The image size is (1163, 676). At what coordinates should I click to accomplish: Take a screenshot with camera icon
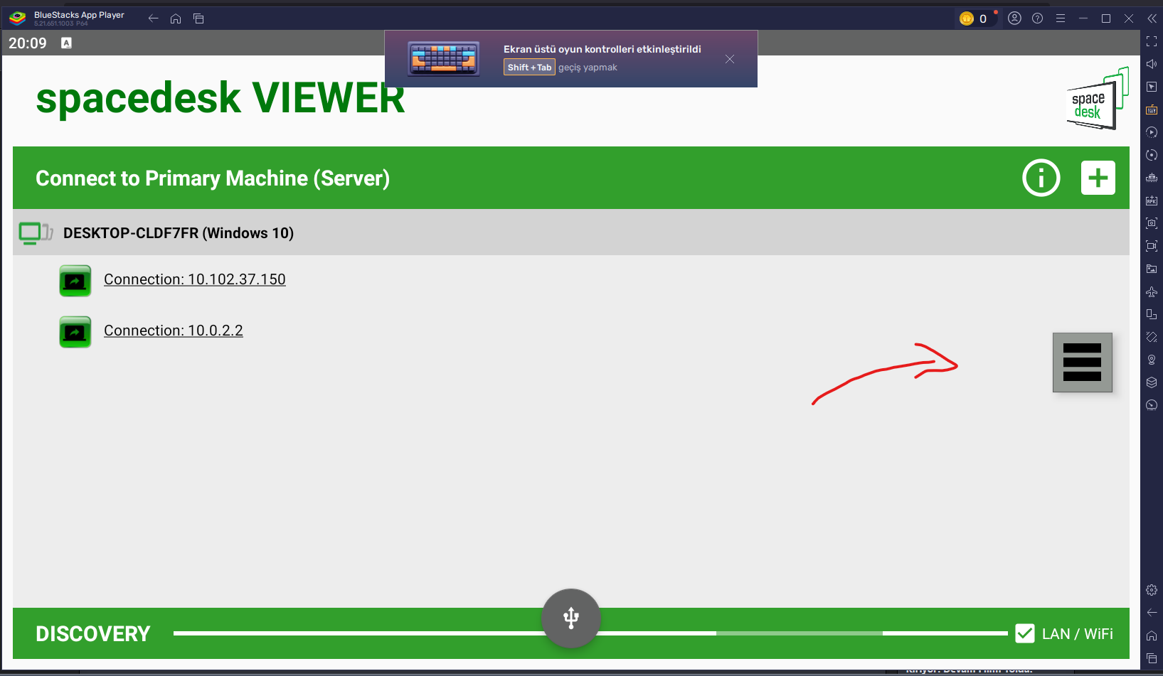coord(1152,223)
